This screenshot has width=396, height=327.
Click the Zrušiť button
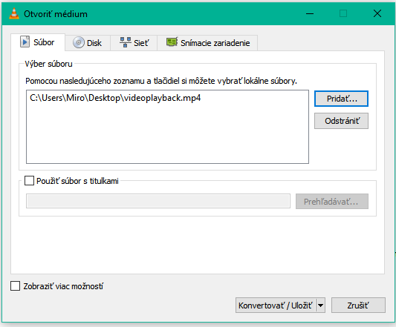pyautogui.click(x=358, y=305)
